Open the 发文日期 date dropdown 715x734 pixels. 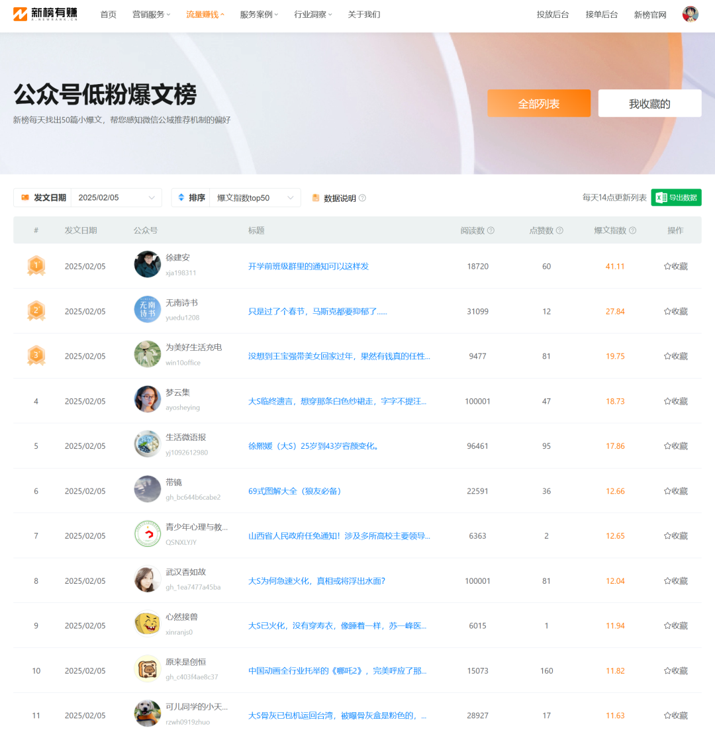coord(116,197)
